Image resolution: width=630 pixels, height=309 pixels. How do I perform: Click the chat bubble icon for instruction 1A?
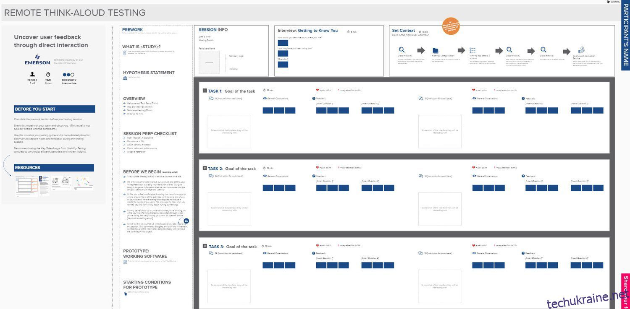(211, 99)
